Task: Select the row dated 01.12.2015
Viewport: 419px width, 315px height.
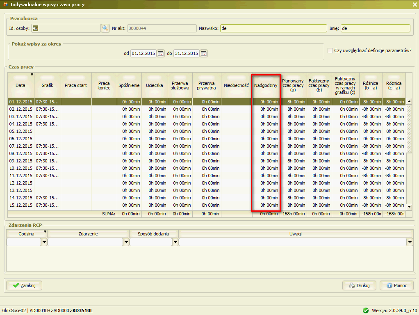Action: pos(207,102)
